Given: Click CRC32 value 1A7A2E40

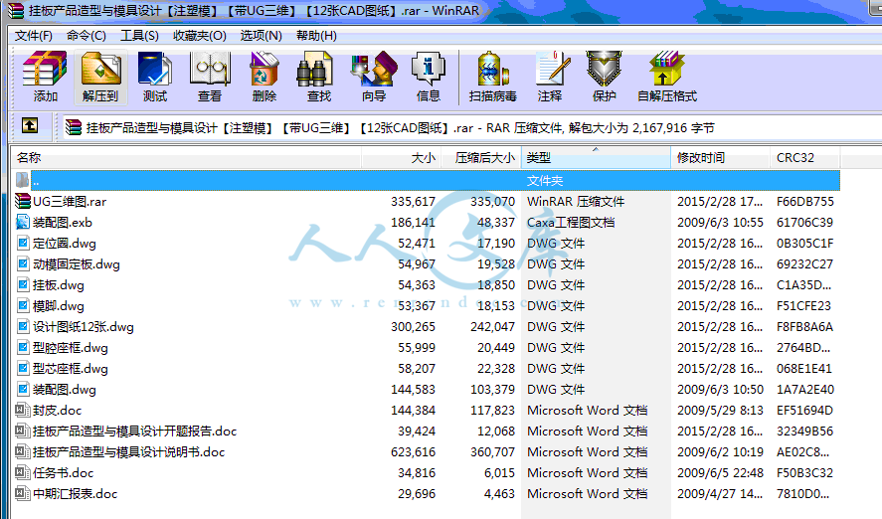Looking at the screenshot, I should point(805,389).
